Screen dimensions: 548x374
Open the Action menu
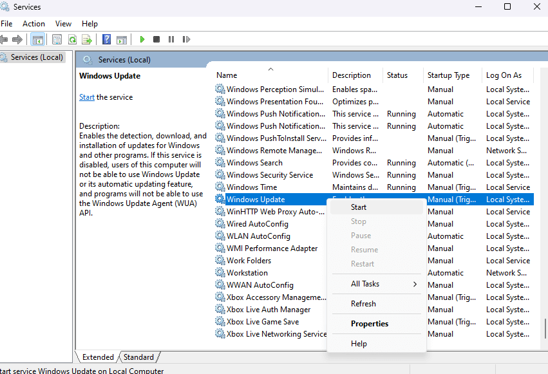(x=33, y=24)
